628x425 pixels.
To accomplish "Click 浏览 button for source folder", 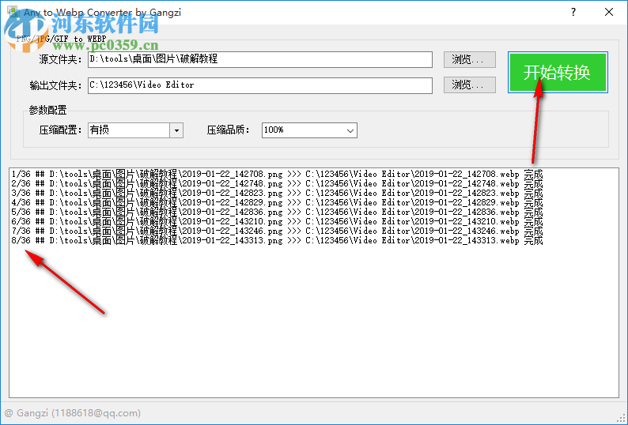I will [x=469, y=59].
